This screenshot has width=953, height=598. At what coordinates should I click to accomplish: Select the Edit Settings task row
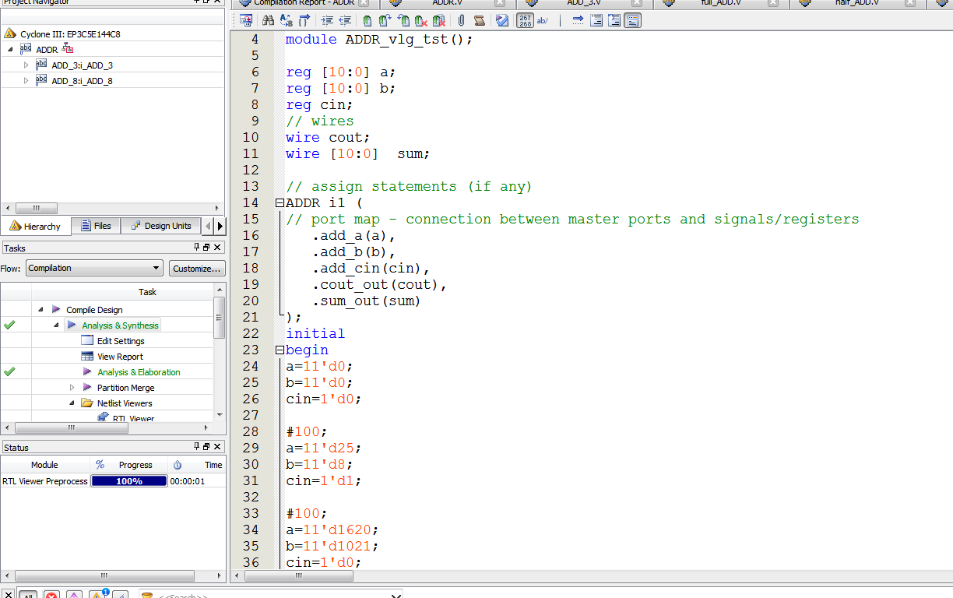point(121,341)
